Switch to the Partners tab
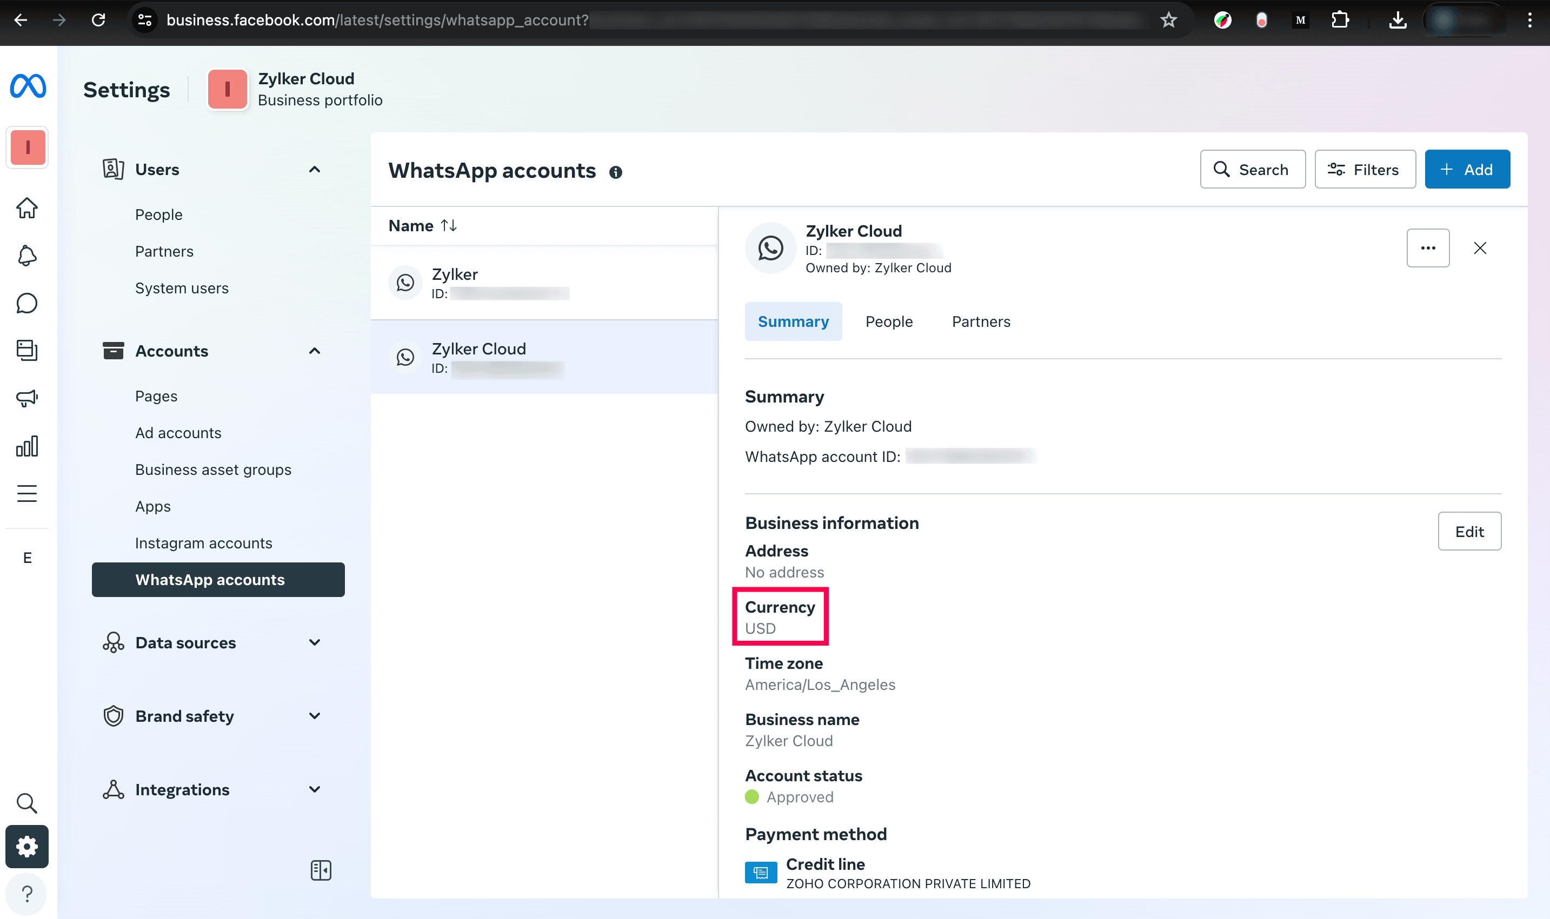The width and height of the screenshot is (1550, 919). pyautogui.click(x=981, y=320)
